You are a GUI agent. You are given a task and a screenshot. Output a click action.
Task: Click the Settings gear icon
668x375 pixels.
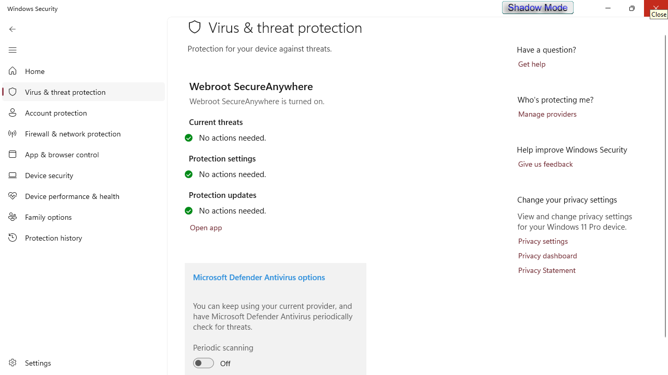click(x=13, y=362)
